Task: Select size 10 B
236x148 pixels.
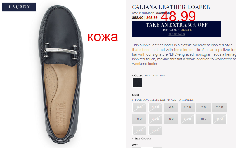Action: pyautogui.click(x=203, y=119)
